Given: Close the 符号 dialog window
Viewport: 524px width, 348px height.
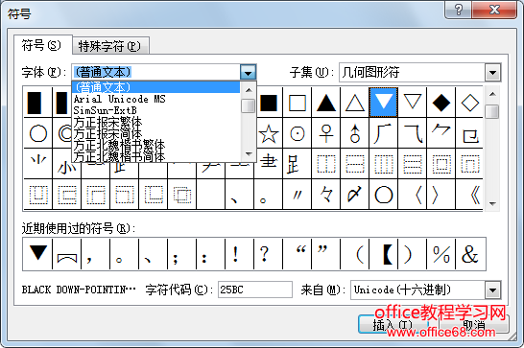Looking at the screenshot, I should [494, 10].
